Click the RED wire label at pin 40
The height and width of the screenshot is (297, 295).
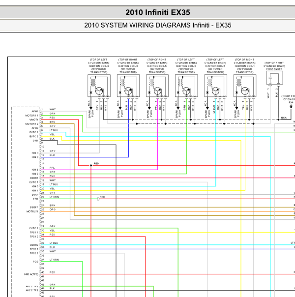pyautogui.click(x=52, y=272)
